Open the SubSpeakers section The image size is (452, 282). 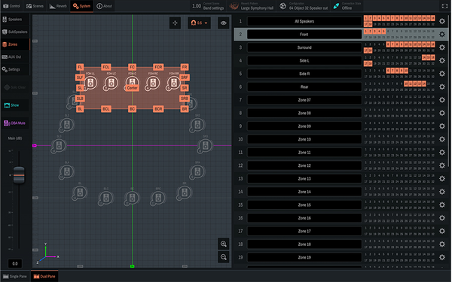[x=15, y=32]
